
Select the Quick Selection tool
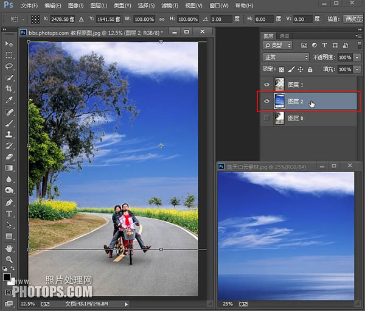click(9, 77)
